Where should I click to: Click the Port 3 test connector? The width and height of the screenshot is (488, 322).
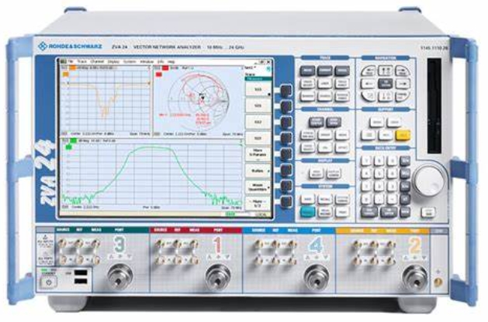tap(119, 276)
